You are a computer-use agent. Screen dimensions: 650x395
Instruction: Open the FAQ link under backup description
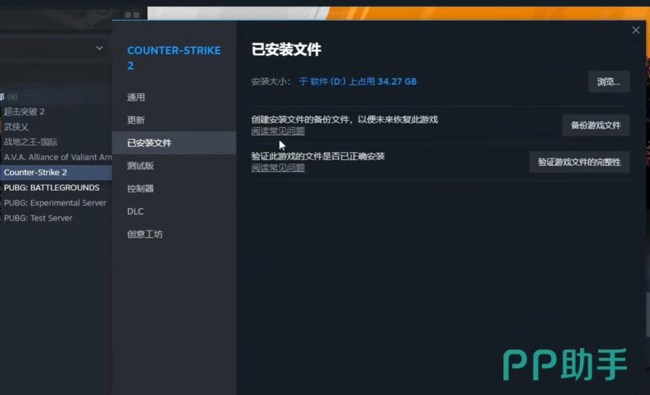pos(278,131)
